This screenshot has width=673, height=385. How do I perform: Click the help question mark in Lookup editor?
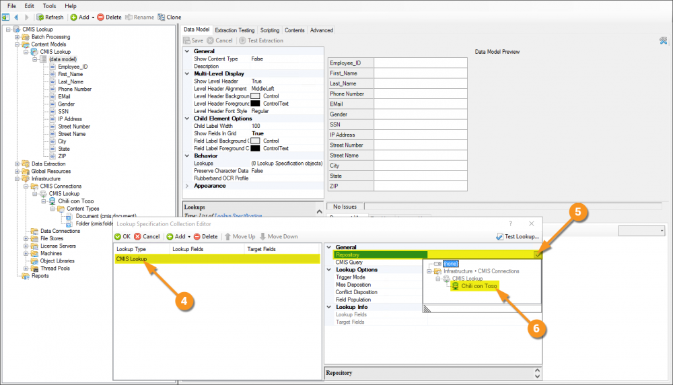(510, 223)
